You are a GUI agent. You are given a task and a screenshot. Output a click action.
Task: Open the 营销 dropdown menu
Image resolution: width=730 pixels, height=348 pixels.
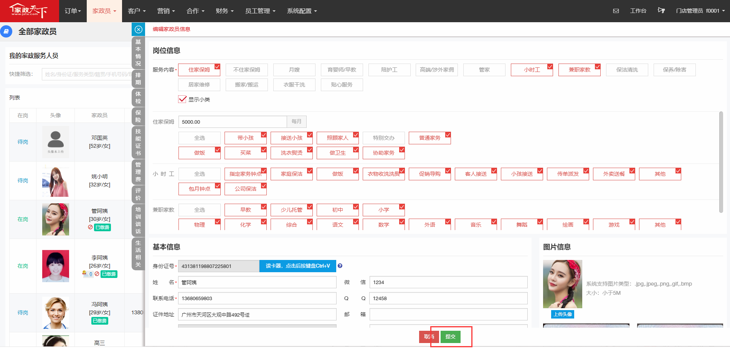pyautogui.click(x=166, y=11)
